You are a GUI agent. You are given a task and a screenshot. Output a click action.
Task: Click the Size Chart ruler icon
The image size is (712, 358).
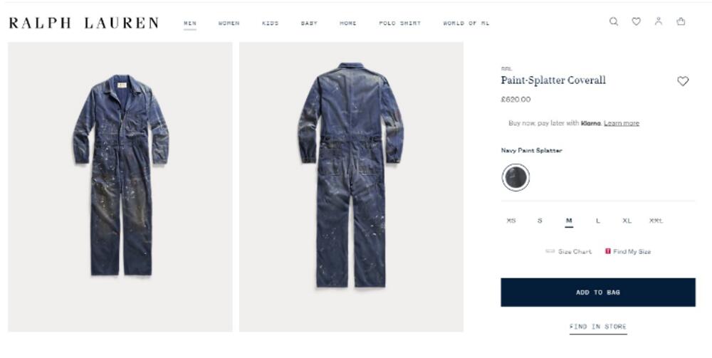coord(550,251)
